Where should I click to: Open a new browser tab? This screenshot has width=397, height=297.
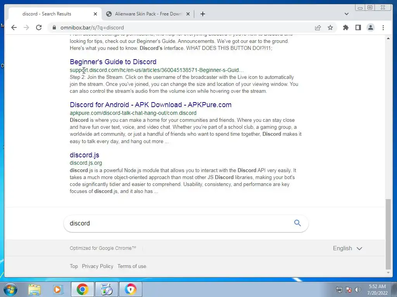[x=202, y=14]
